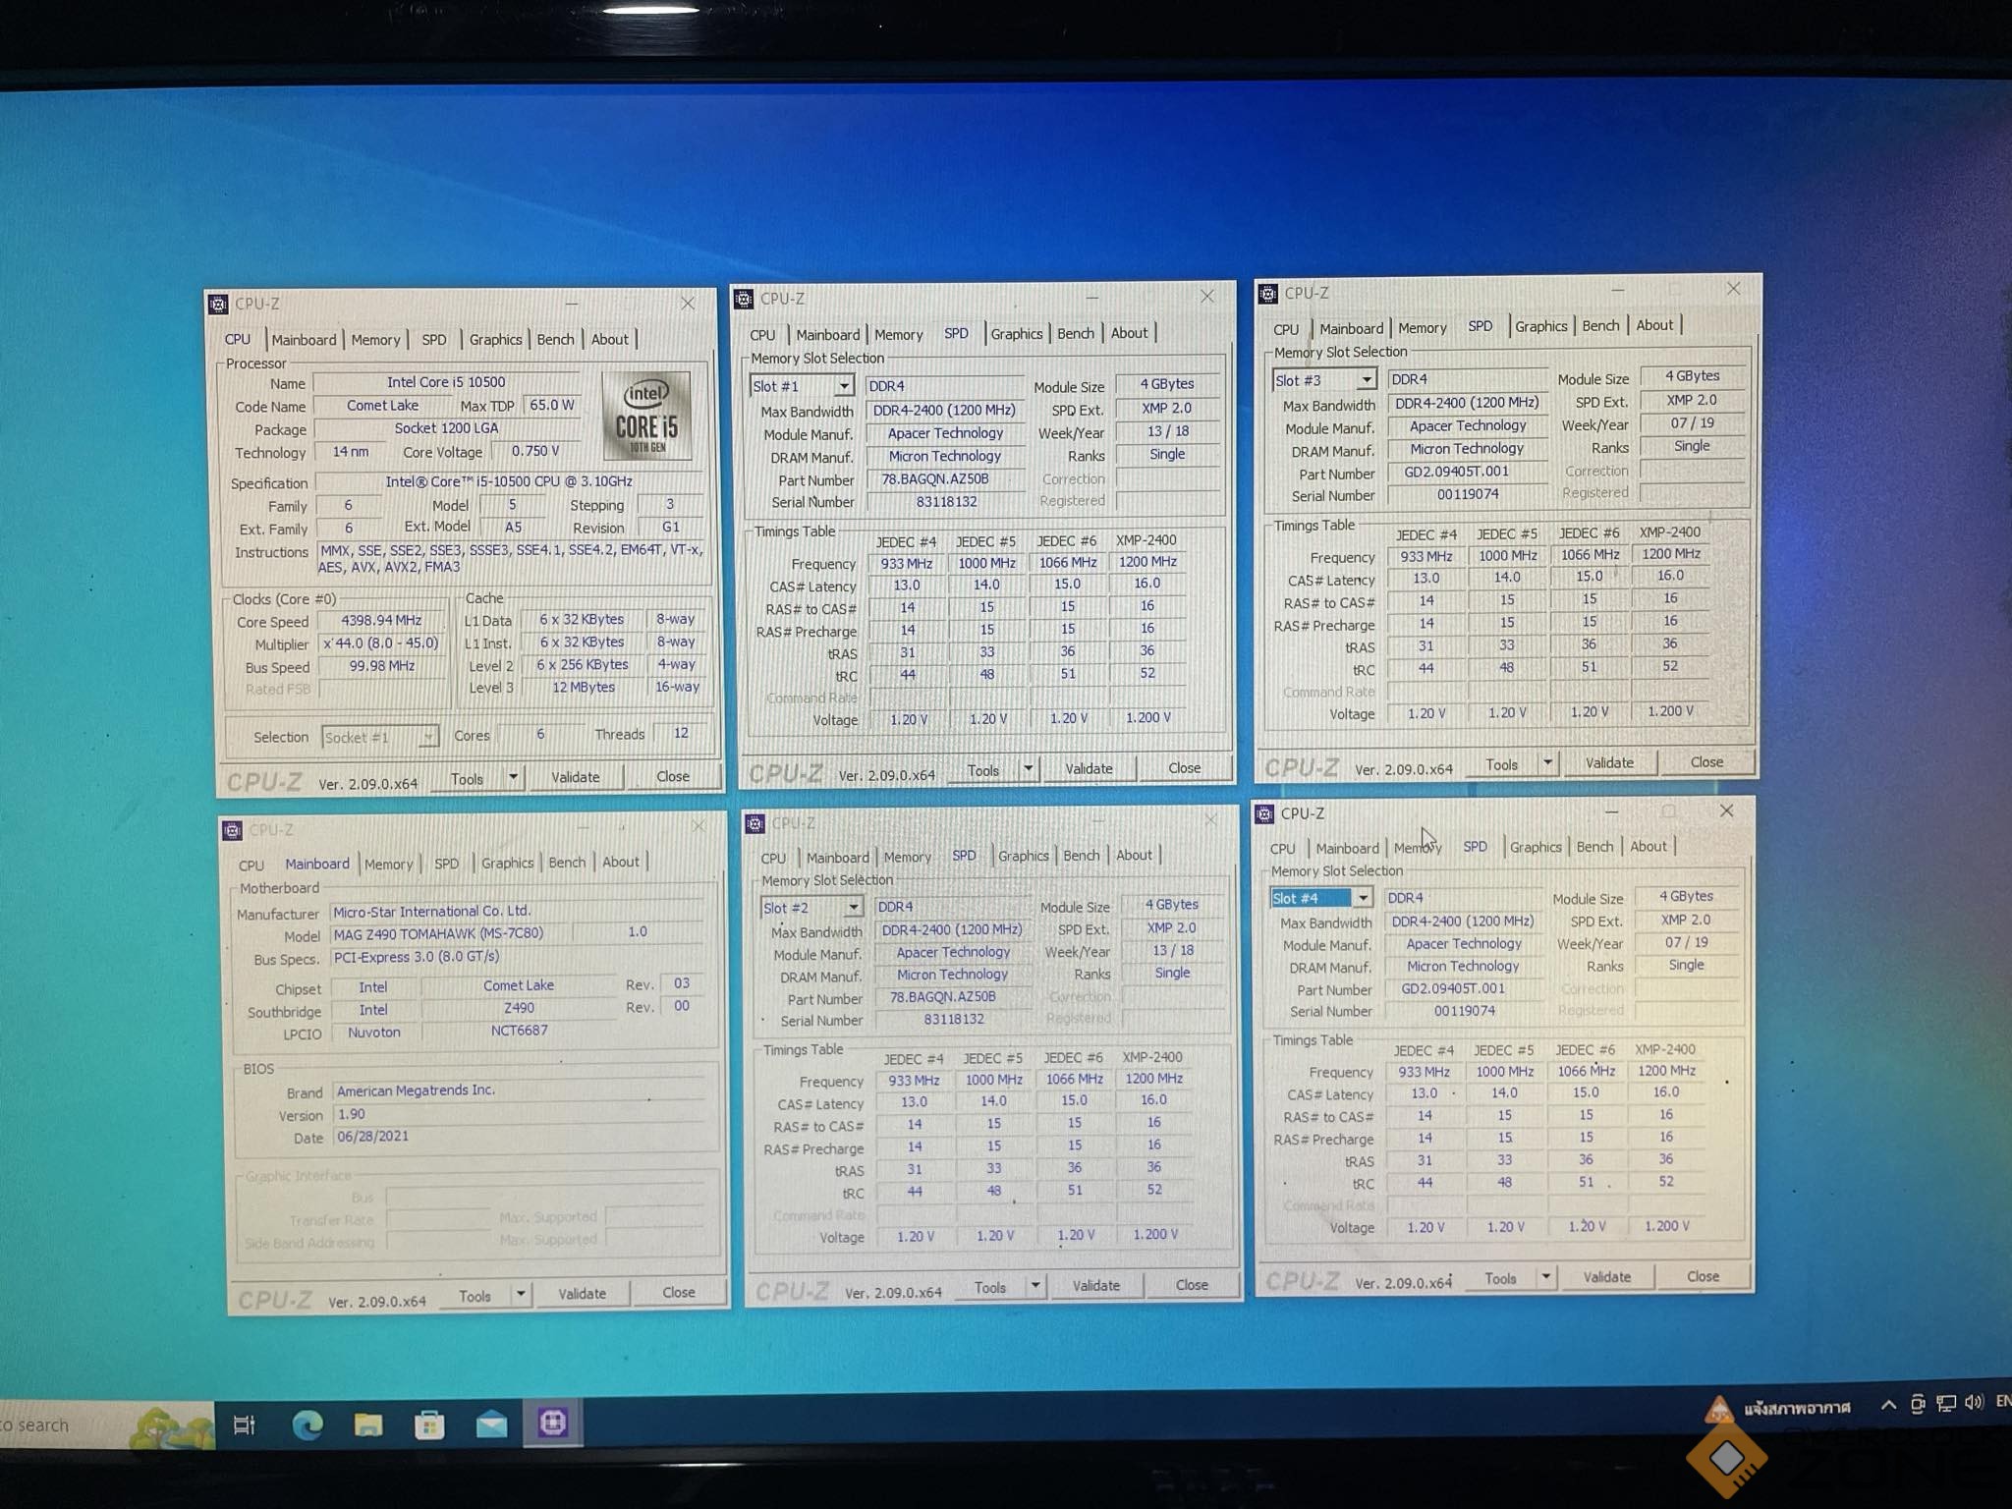The height and width of the screenshot is (1509, 2012).
Task: Expand the Slot #3 memory dropdown
Action: point(1366,380)
